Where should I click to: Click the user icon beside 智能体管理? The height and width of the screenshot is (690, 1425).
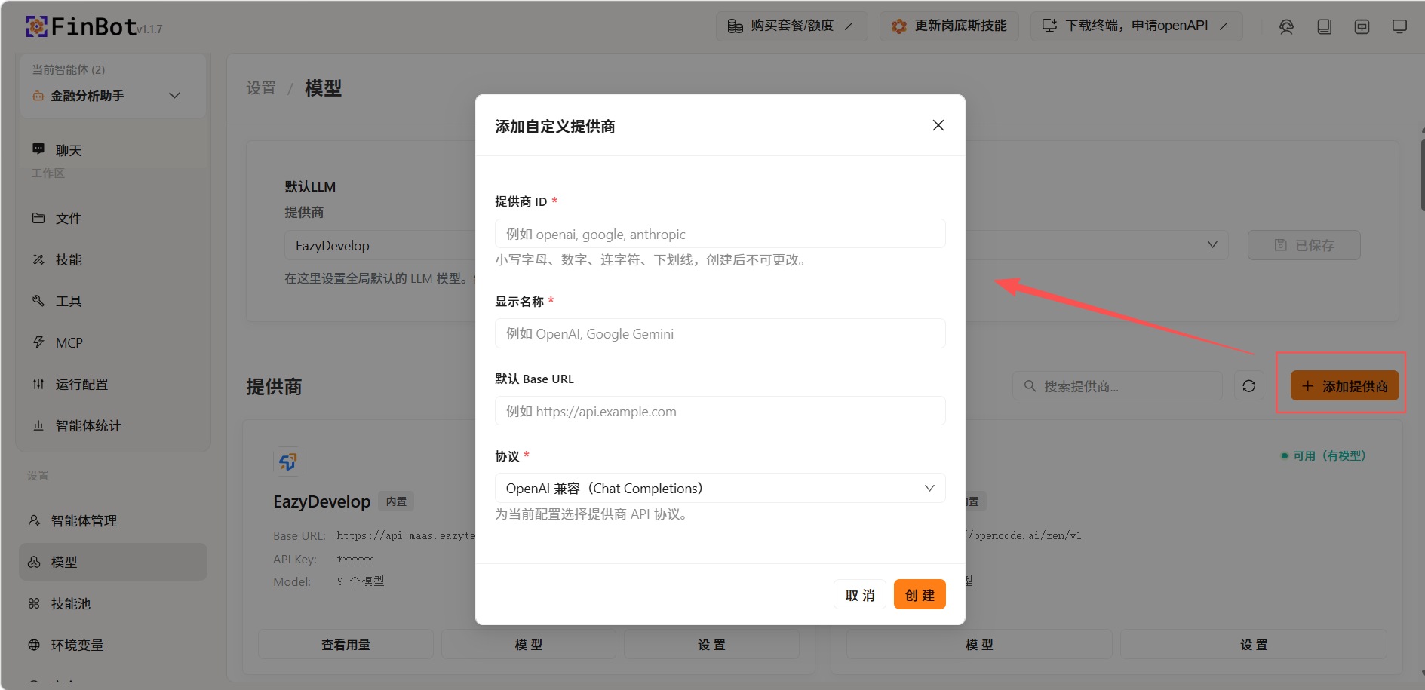tap(34, 520)
